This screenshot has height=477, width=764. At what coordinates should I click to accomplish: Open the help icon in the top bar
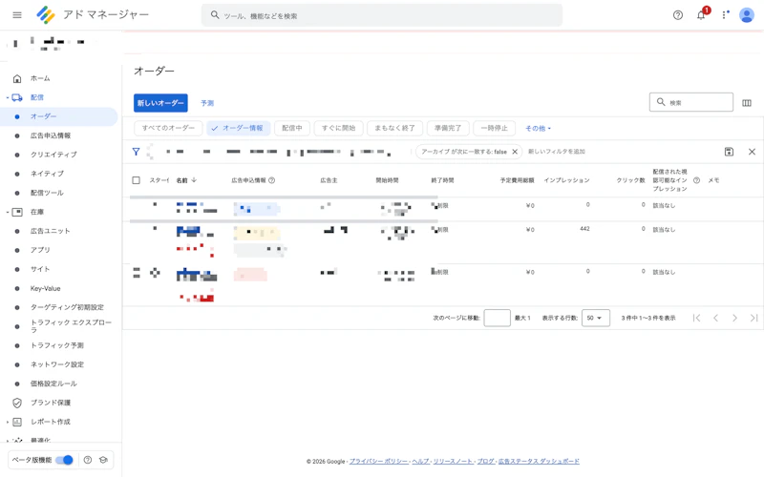pyautogui.click(x=678, y=15)
